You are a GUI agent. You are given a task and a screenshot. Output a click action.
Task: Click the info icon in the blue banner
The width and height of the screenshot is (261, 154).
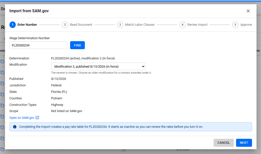tap(15, 127)
